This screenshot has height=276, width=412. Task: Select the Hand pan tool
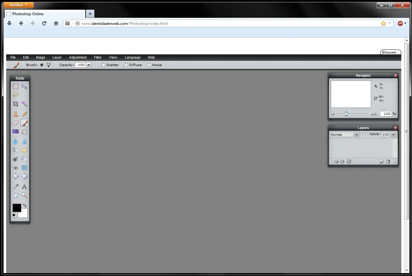point(15,195)
